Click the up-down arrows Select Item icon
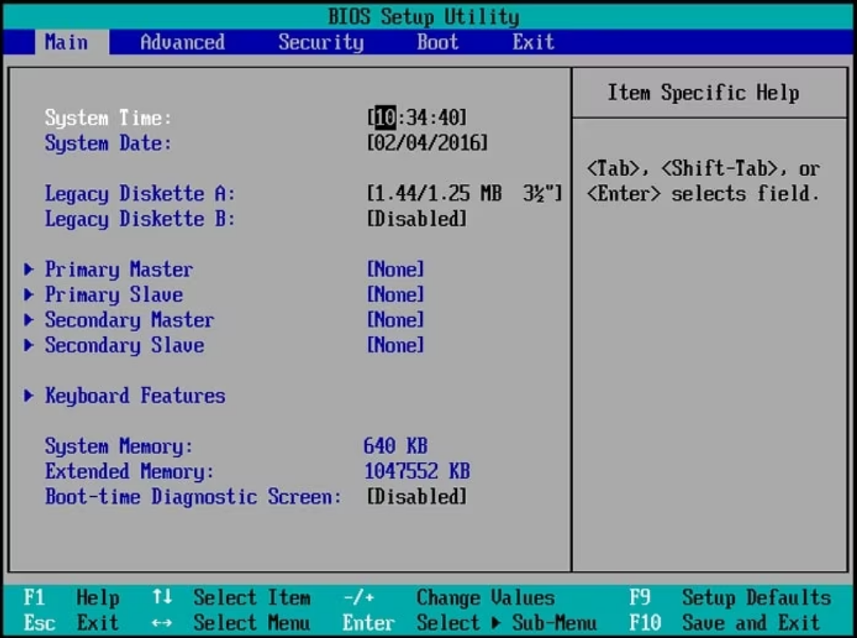The image size is (857, 638). click(x=162, y=597)
